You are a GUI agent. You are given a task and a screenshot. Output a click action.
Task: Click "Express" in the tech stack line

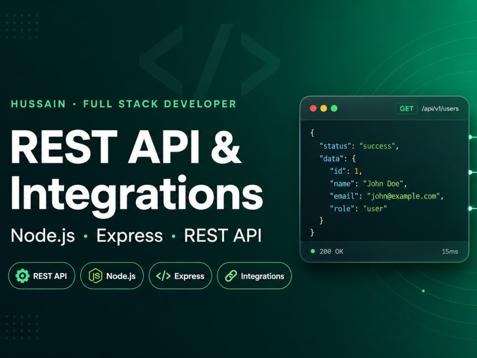coord(130,236)
